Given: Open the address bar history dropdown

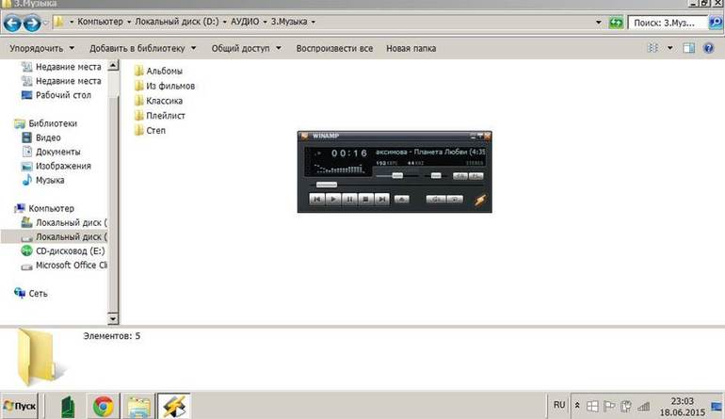Looking at the screenshot, I should (x=598, y=23).
